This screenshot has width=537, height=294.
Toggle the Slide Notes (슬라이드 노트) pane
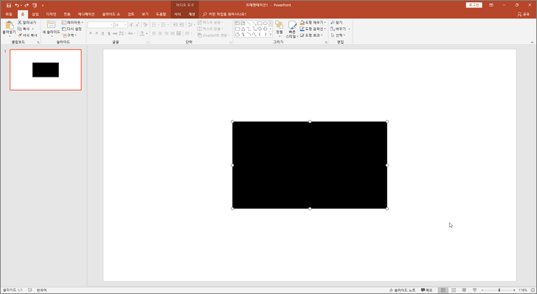click(403, 290)
